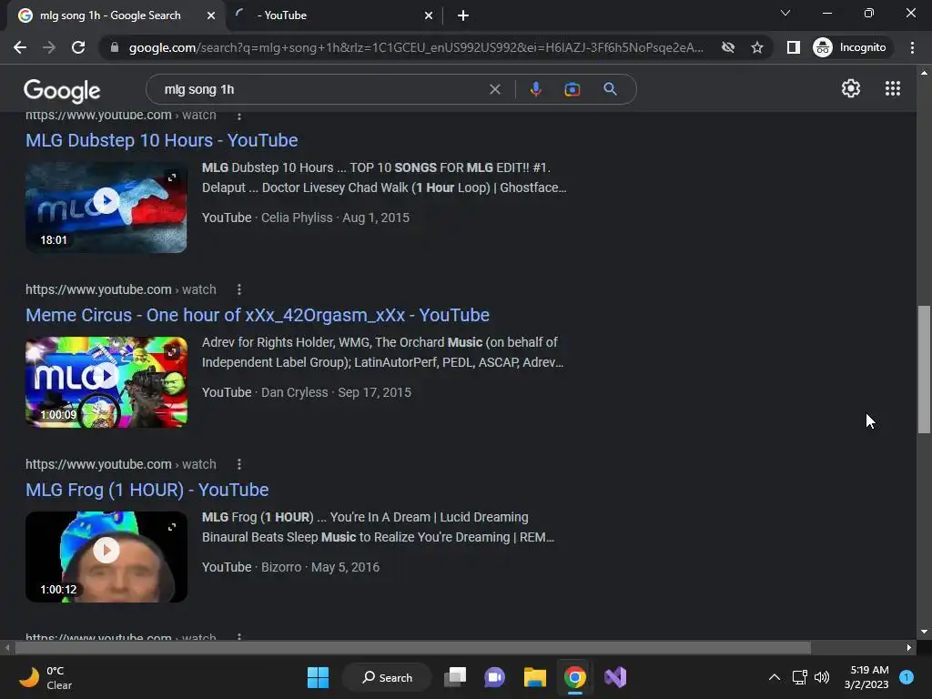Expand the Meme Circus thumbnail preview
The width and height of the screenshot is (932, 699).
[172, 352]
